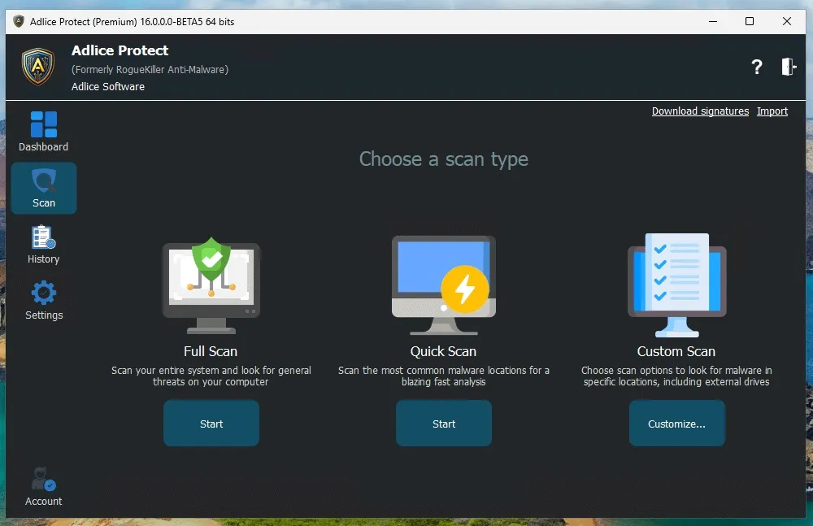Navigate to the History section
813x526 pixels.
coord(43,246)
